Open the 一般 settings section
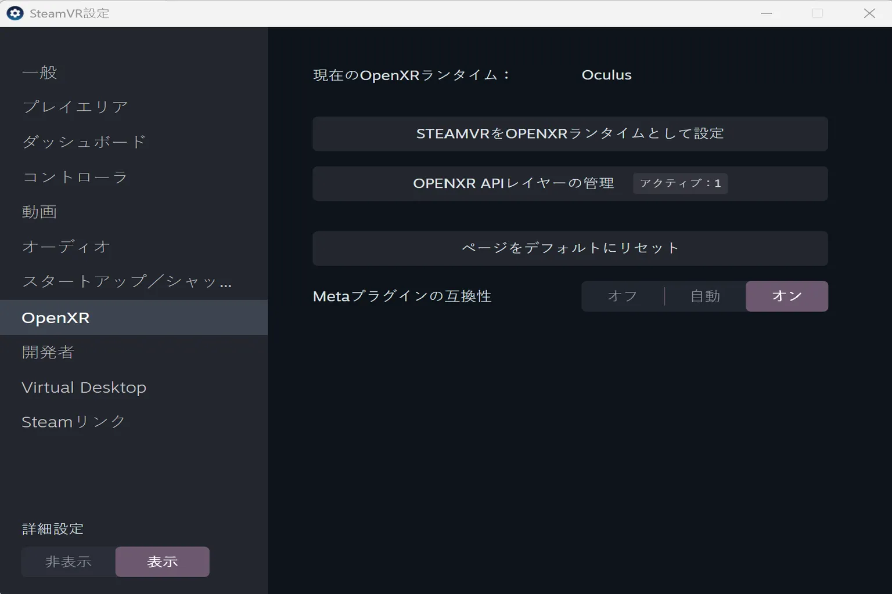 (x=134, y=73)
